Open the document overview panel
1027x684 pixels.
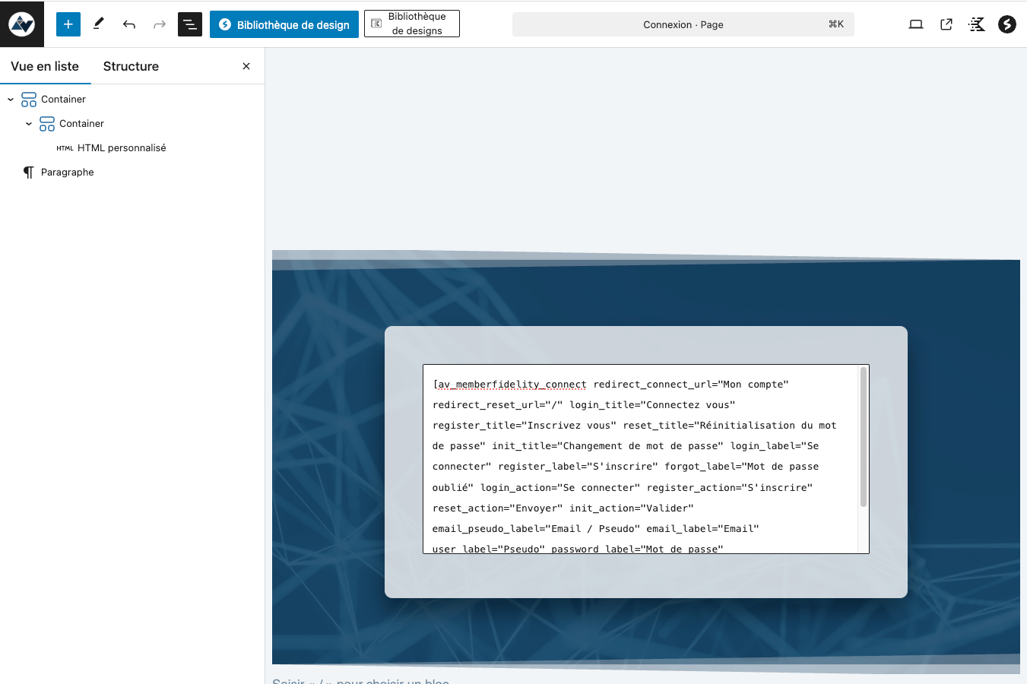[x=189, y=24]
